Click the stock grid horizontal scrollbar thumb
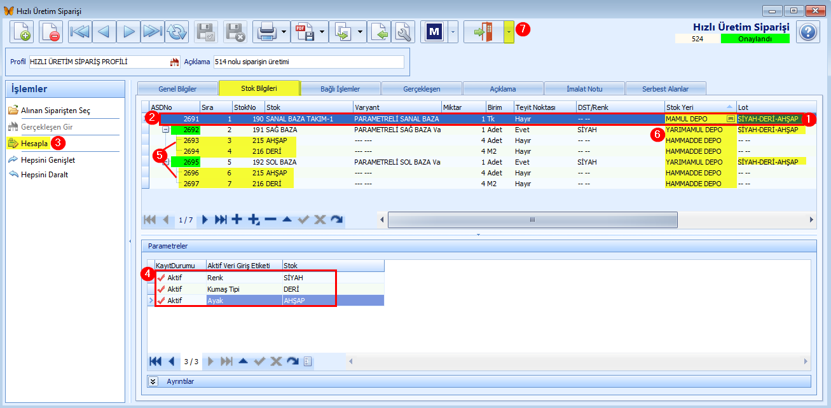831x408 pixels. tap(532, 219)
